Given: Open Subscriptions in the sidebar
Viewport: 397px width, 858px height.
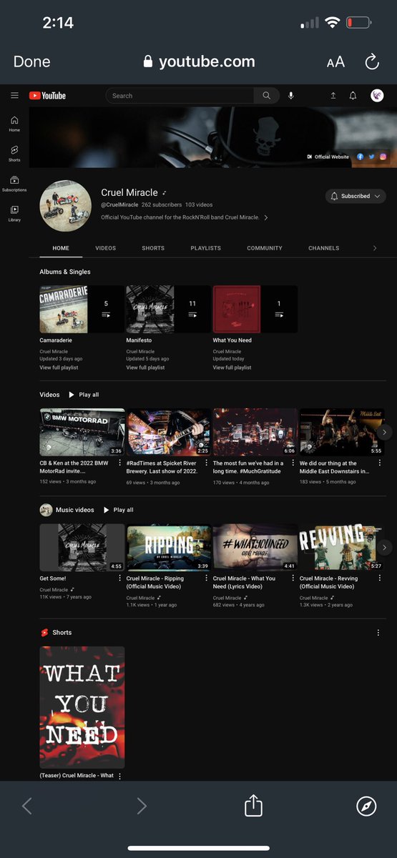Looking at the screenshot, I should pyautogui.click(x=14, y=184).
